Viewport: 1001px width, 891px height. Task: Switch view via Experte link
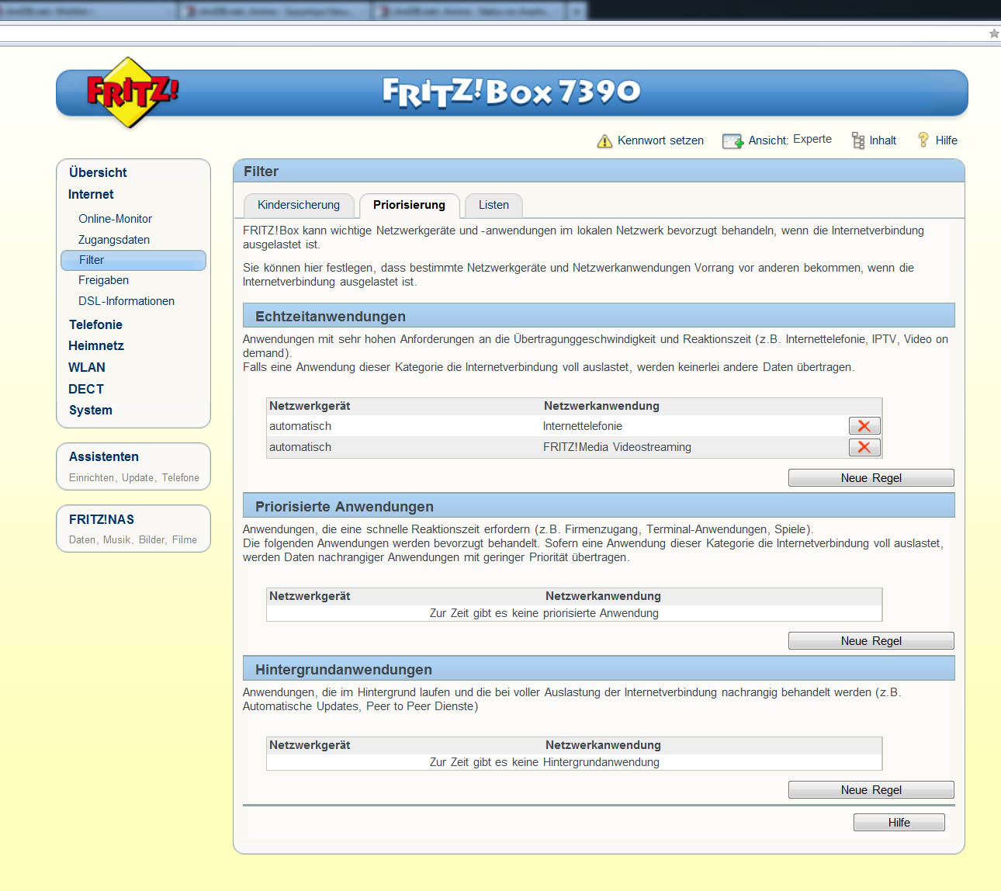pos(812,139)
